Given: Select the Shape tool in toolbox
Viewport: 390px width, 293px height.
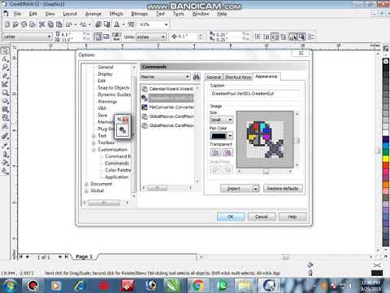Looking at the screenshot, I should pos(5,59).
